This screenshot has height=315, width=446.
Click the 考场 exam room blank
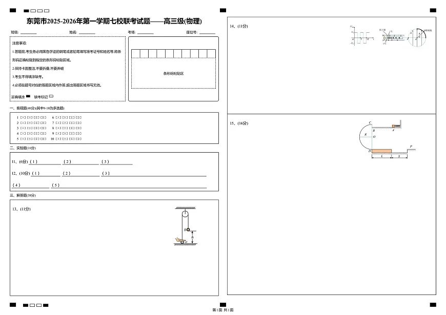(x=146, y=33)
